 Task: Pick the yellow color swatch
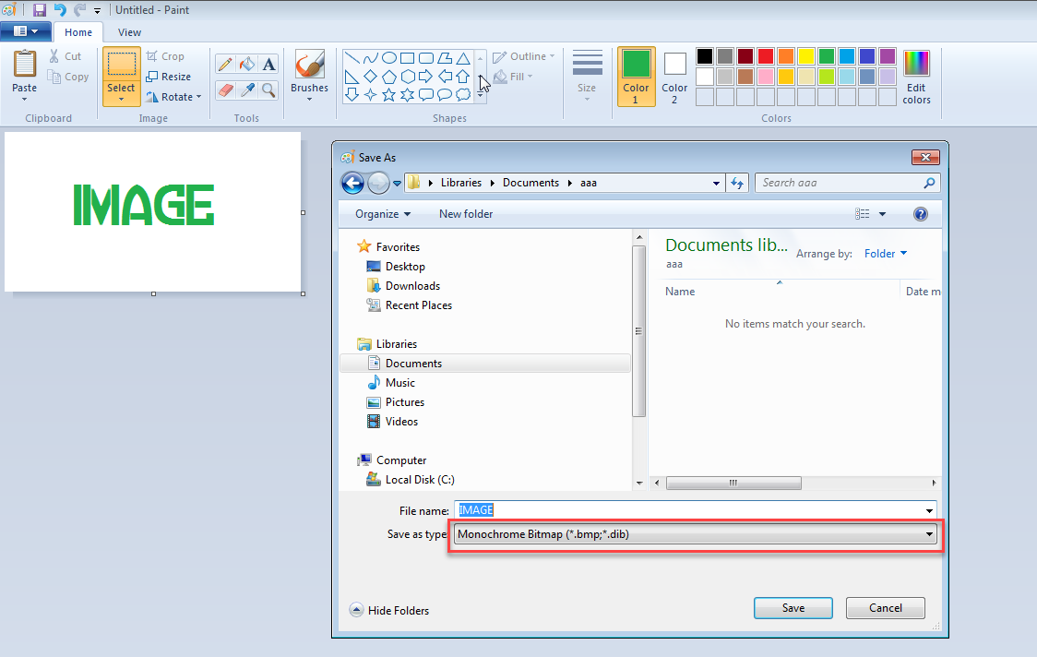pyautogui.click(x=806, y=56)
